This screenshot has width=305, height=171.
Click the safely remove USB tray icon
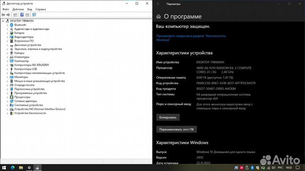247,168
